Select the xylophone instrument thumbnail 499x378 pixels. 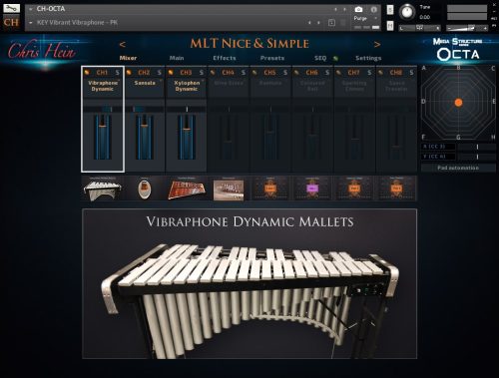pos(187,189)
